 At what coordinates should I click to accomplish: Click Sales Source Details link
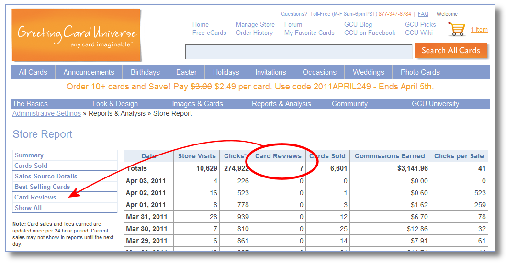click(x=45, y=176)
